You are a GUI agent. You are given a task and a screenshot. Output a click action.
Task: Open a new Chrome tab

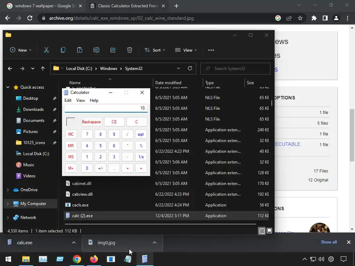(x=176, y=6)
